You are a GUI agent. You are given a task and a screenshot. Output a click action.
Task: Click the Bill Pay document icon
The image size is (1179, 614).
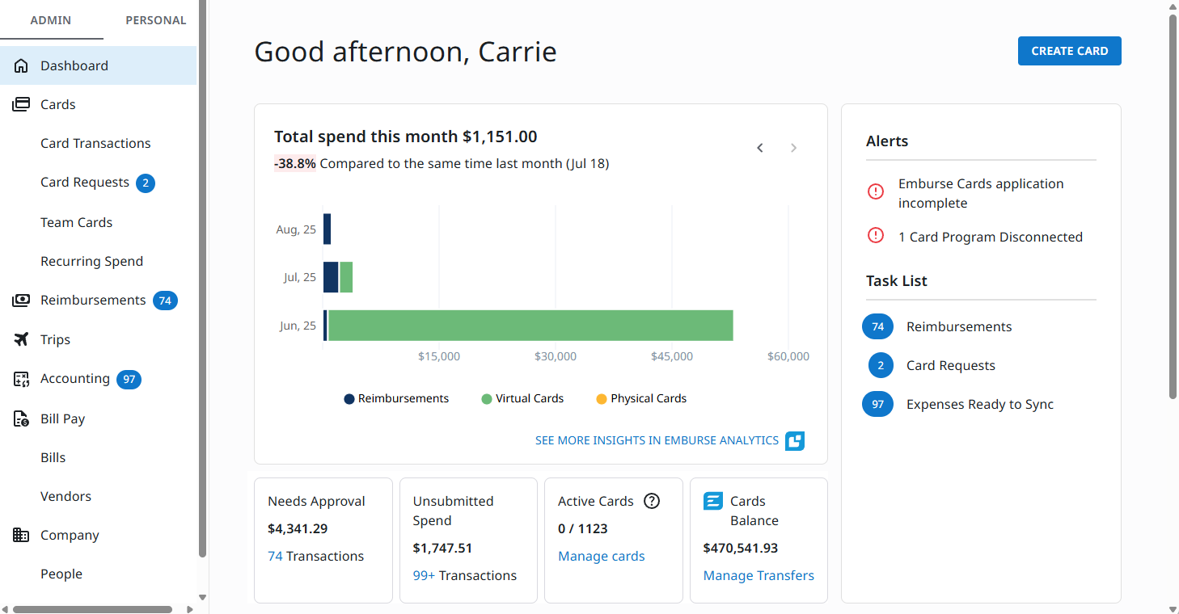pyautogui.click(x=21, y=418)
